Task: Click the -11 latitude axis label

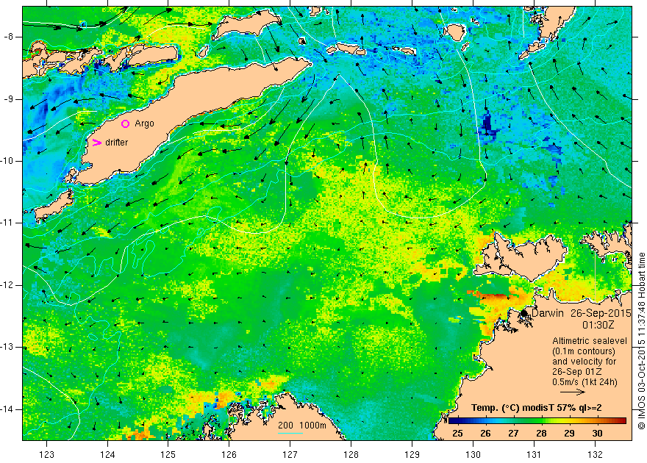Action: click(8, 223)
